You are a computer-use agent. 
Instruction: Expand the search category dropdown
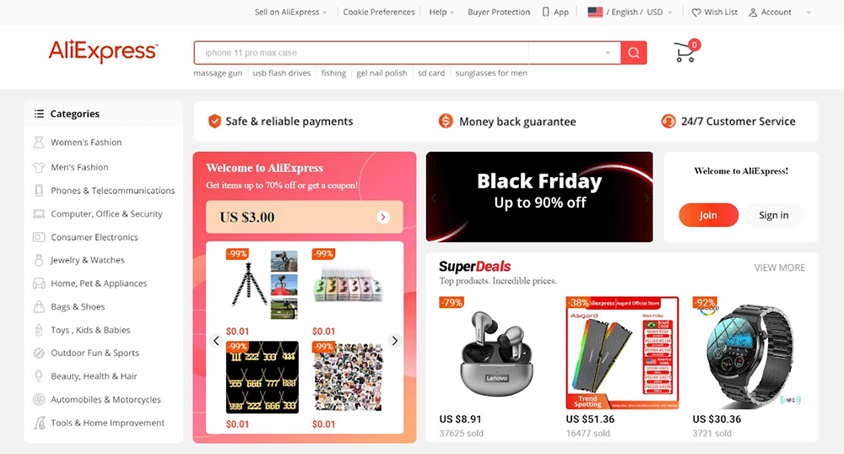point(608,52)
